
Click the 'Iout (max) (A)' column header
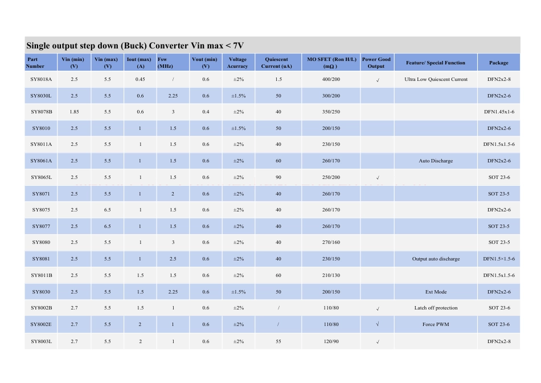(x=140, y=63)
